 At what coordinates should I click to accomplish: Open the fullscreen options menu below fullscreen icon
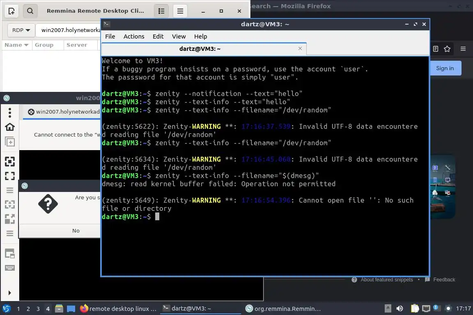point(10,190)
